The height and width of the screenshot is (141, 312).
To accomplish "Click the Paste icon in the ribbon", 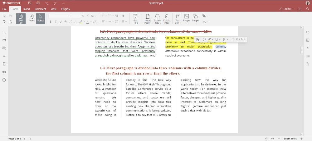I will [4, 22].
